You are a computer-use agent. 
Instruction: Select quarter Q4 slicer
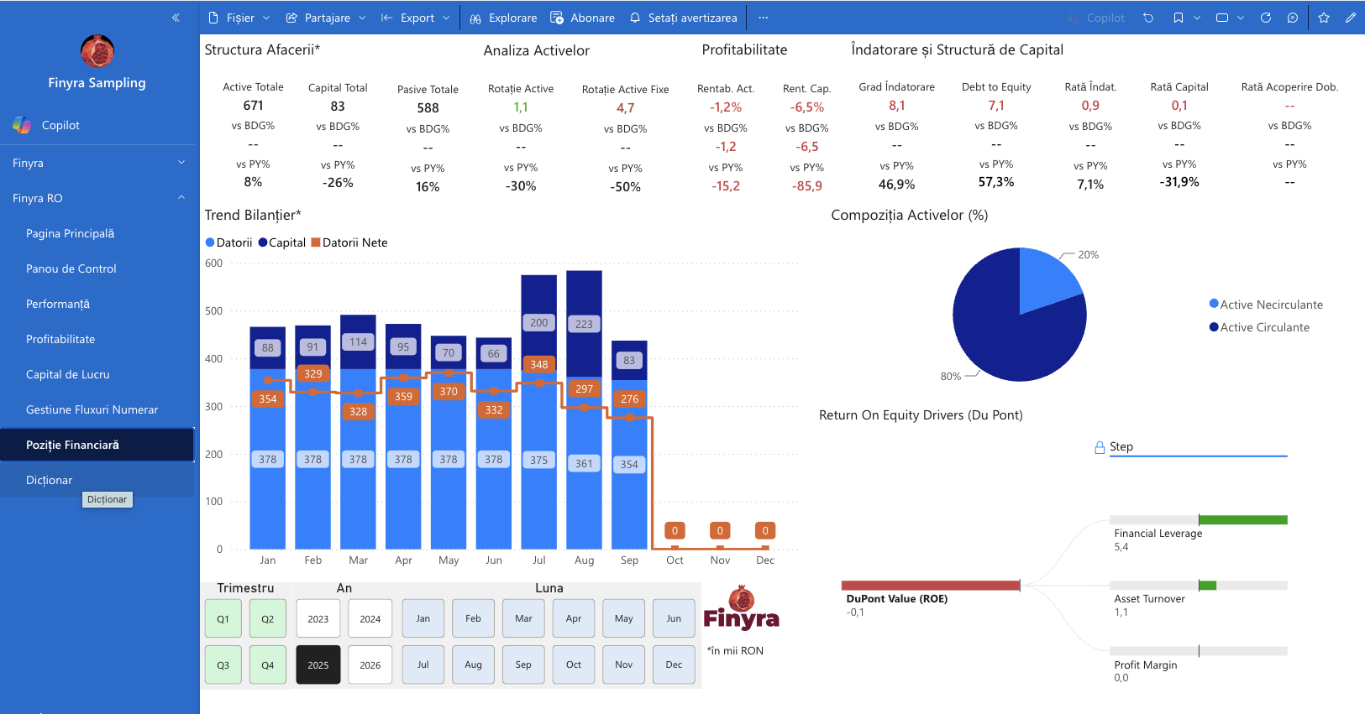pyautogui.click(x=267, y=664)
